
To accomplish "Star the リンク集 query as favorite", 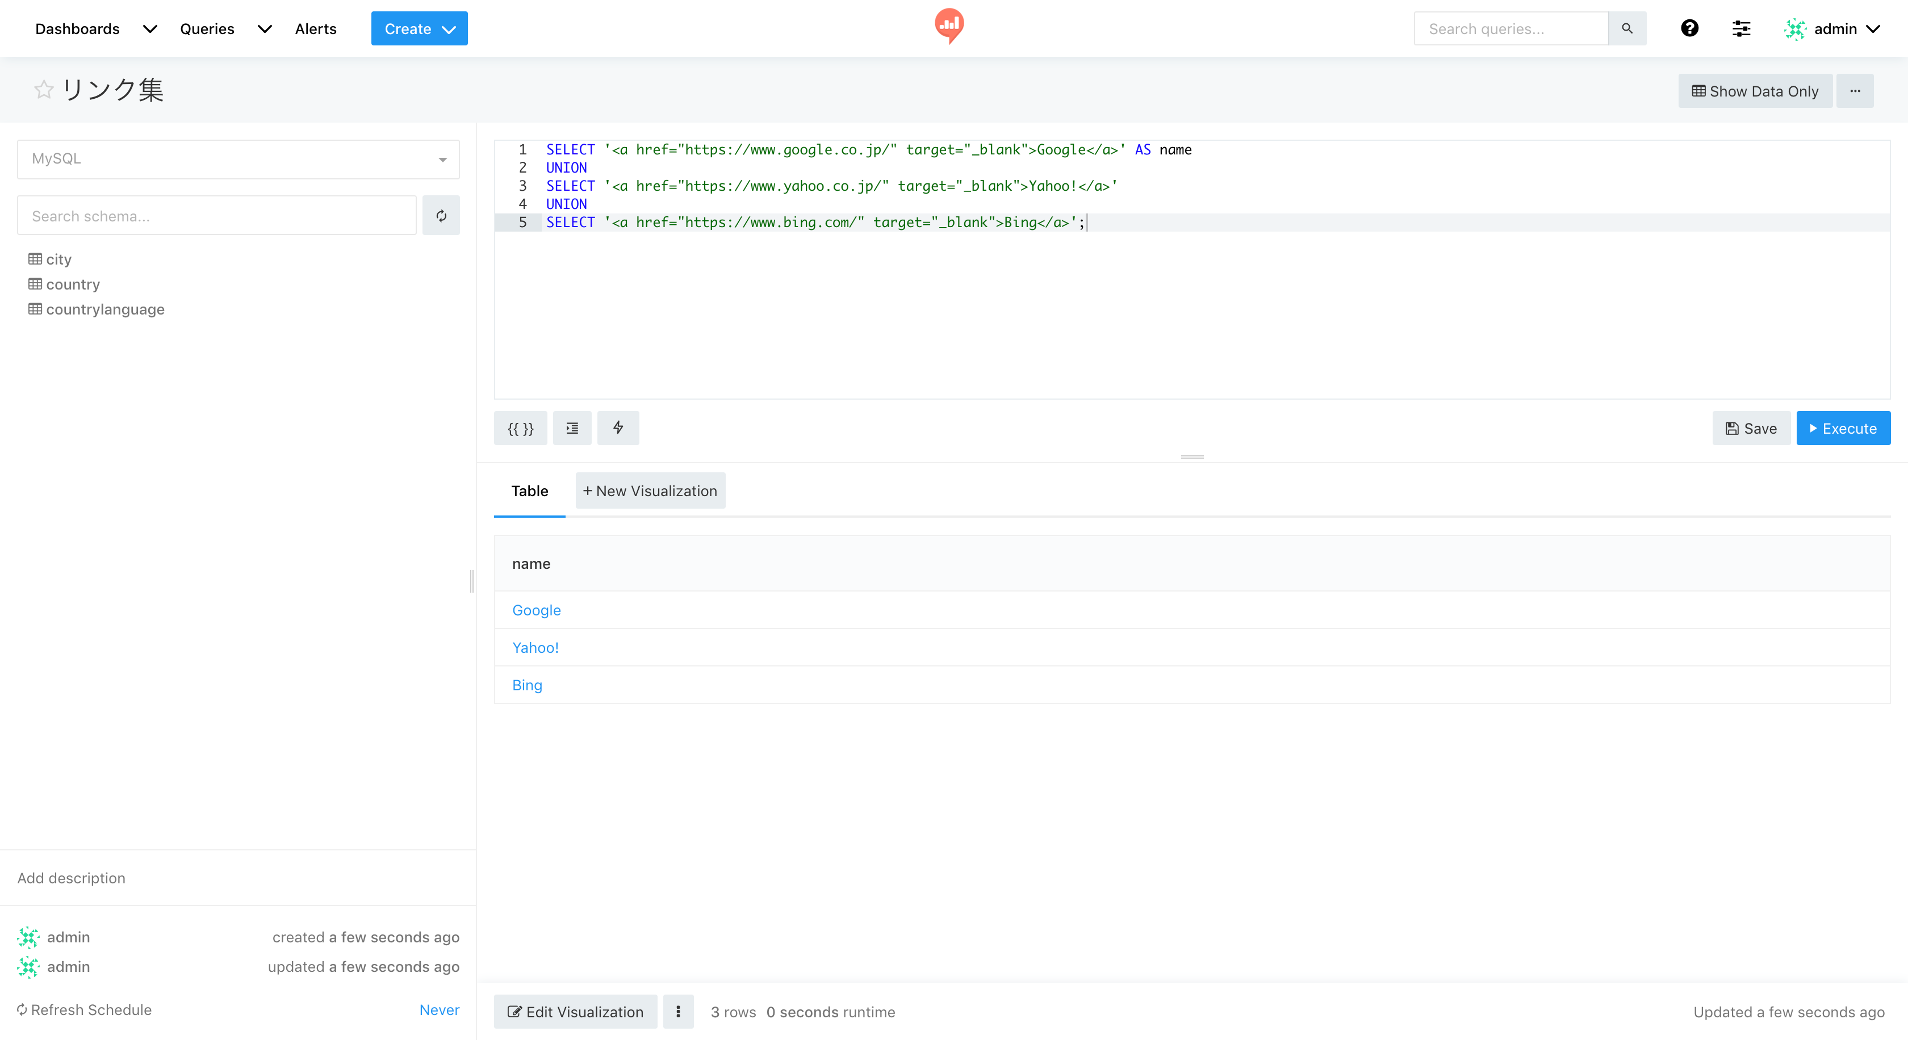I will (x=44, y=90).
